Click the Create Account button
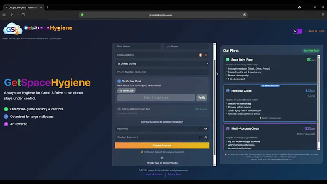This screenshot has height=184, width=327. 162,146
